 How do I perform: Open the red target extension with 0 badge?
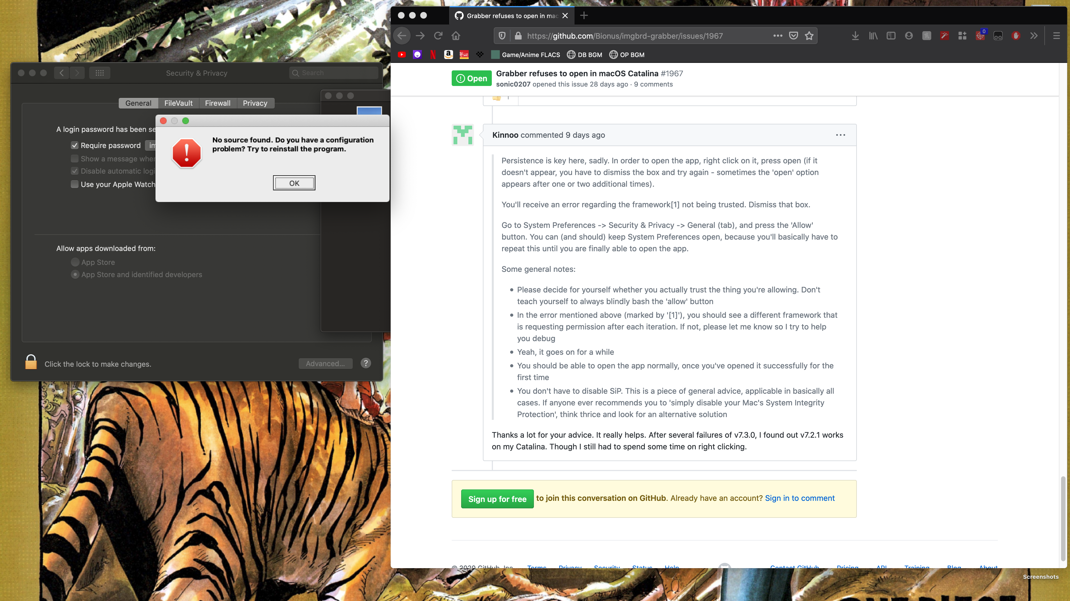click(980, 35)
